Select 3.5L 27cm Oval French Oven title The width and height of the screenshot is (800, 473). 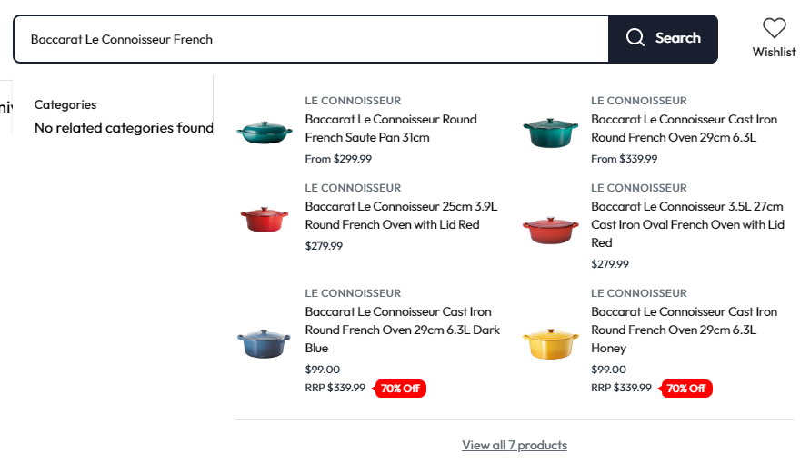687,224
